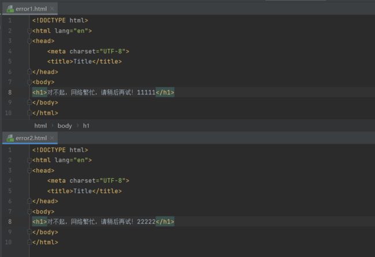Switch to the error1.html tab
This screenshot has width=375, height=257.
(x=30, y=9)
